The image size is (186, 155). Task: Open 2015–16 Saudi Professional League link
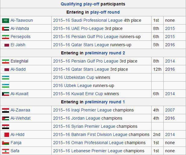tap(88, 20)
